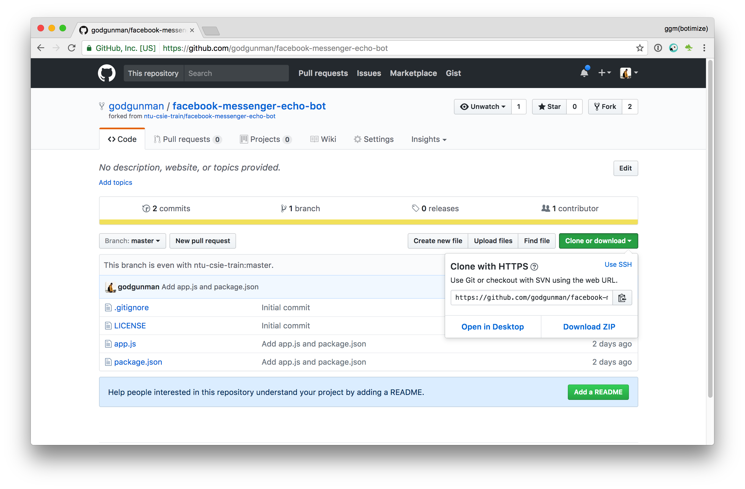Focus the repository Search field
The height and width of the screenshot is (489, 745).
click(x=236, y=73)
